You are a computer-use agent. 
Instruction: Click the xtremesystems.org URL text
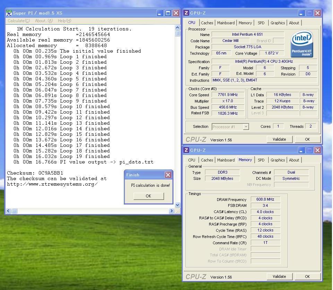point(52,184)
